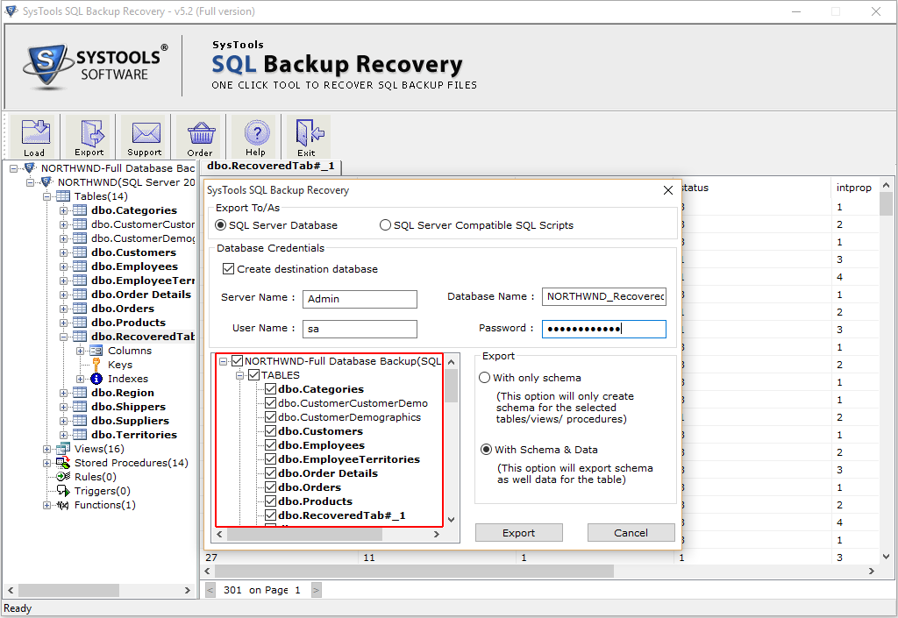The width and height of the screenshot is (898, 618).
Task: Select With only schema radio button
Action: 484,378
